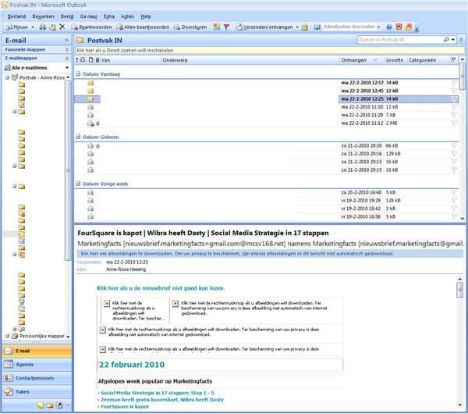This screenshot has width=468, height=414.
Task: Sort message list by Ontvangen column
Action: pyautogui.click(x=362, y=60)
